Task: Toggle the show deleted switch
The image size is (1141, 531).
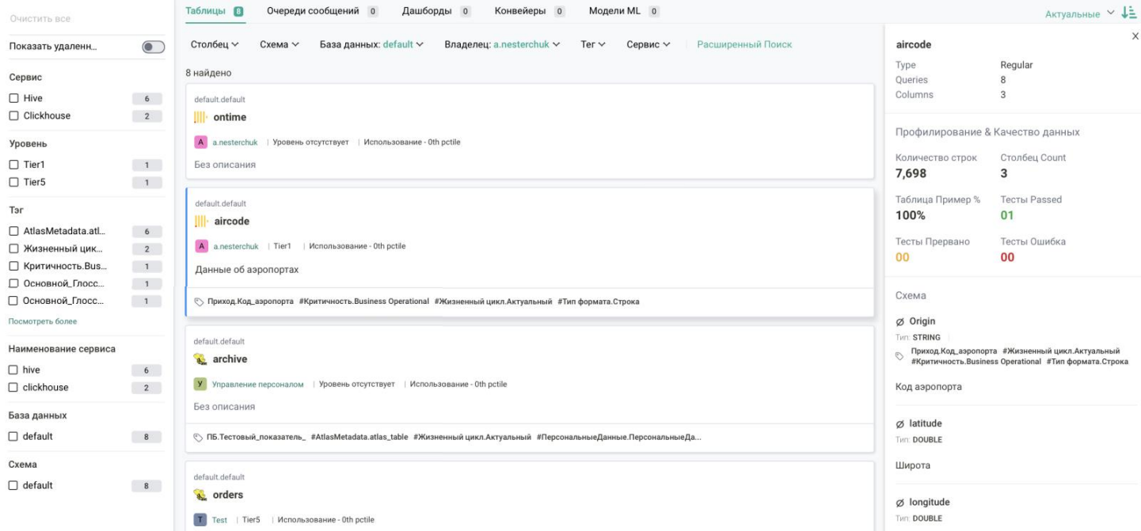Action: coord(153,47)
